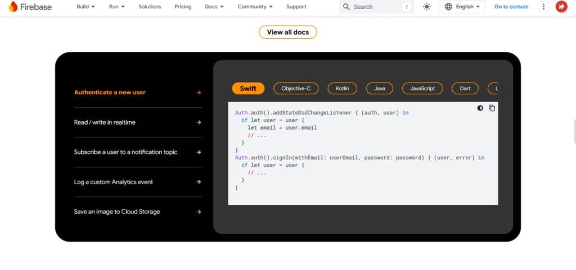576x270 pixels.
Task: Switch to the Java code tab
Action: pyautogui.click(x=380, y=88)
